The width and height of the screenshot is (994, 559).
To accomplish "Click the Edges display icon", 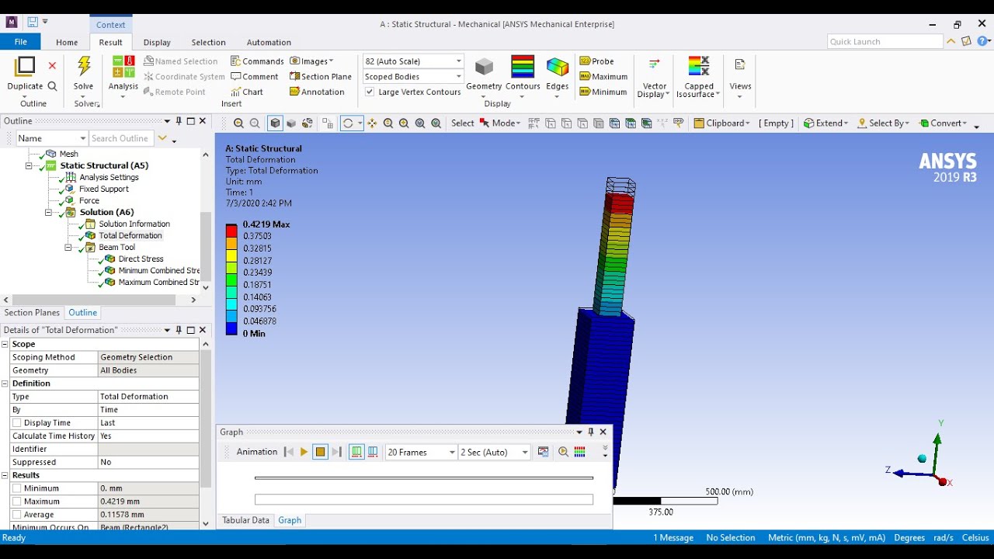I will pyautogui.click(x=558, y=67).
